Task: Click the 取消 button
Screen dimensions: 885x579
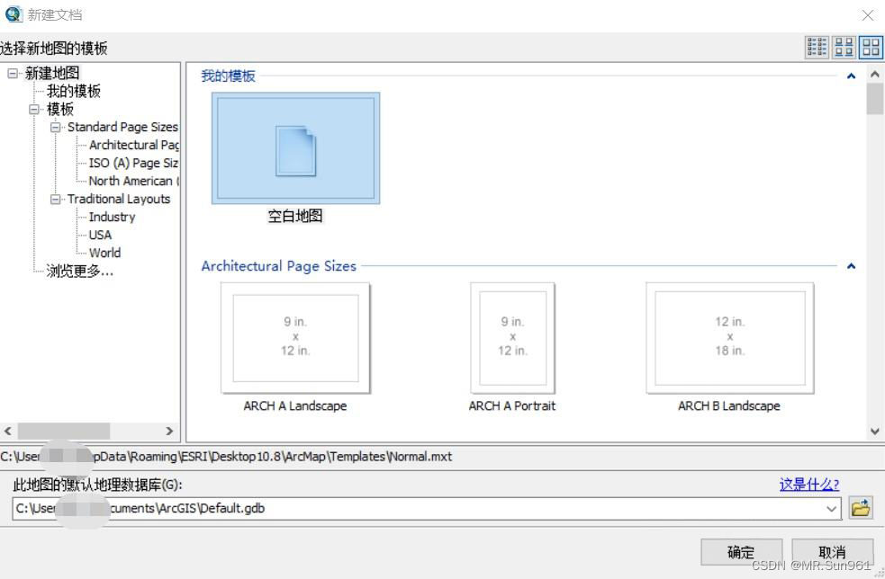Action: [832, 552]
